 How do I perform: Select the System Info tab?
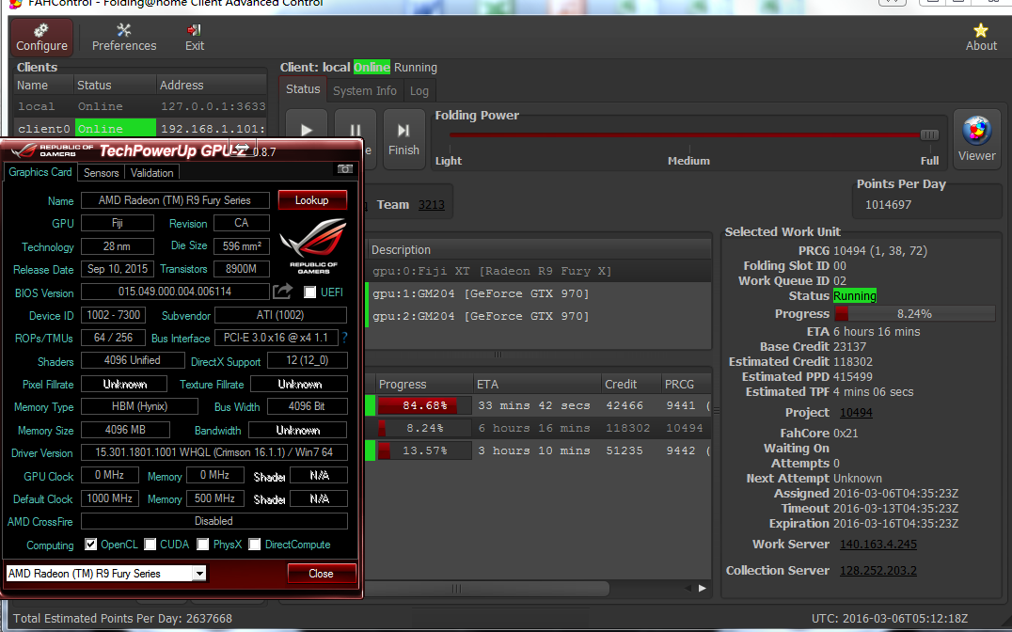[365, 91]
